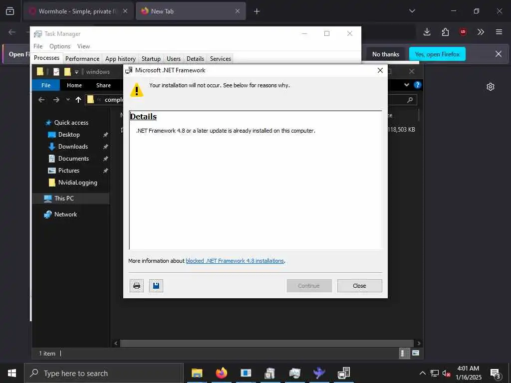Click muted volume icon in tray
The image size is (511, 383).
(447, 373)
